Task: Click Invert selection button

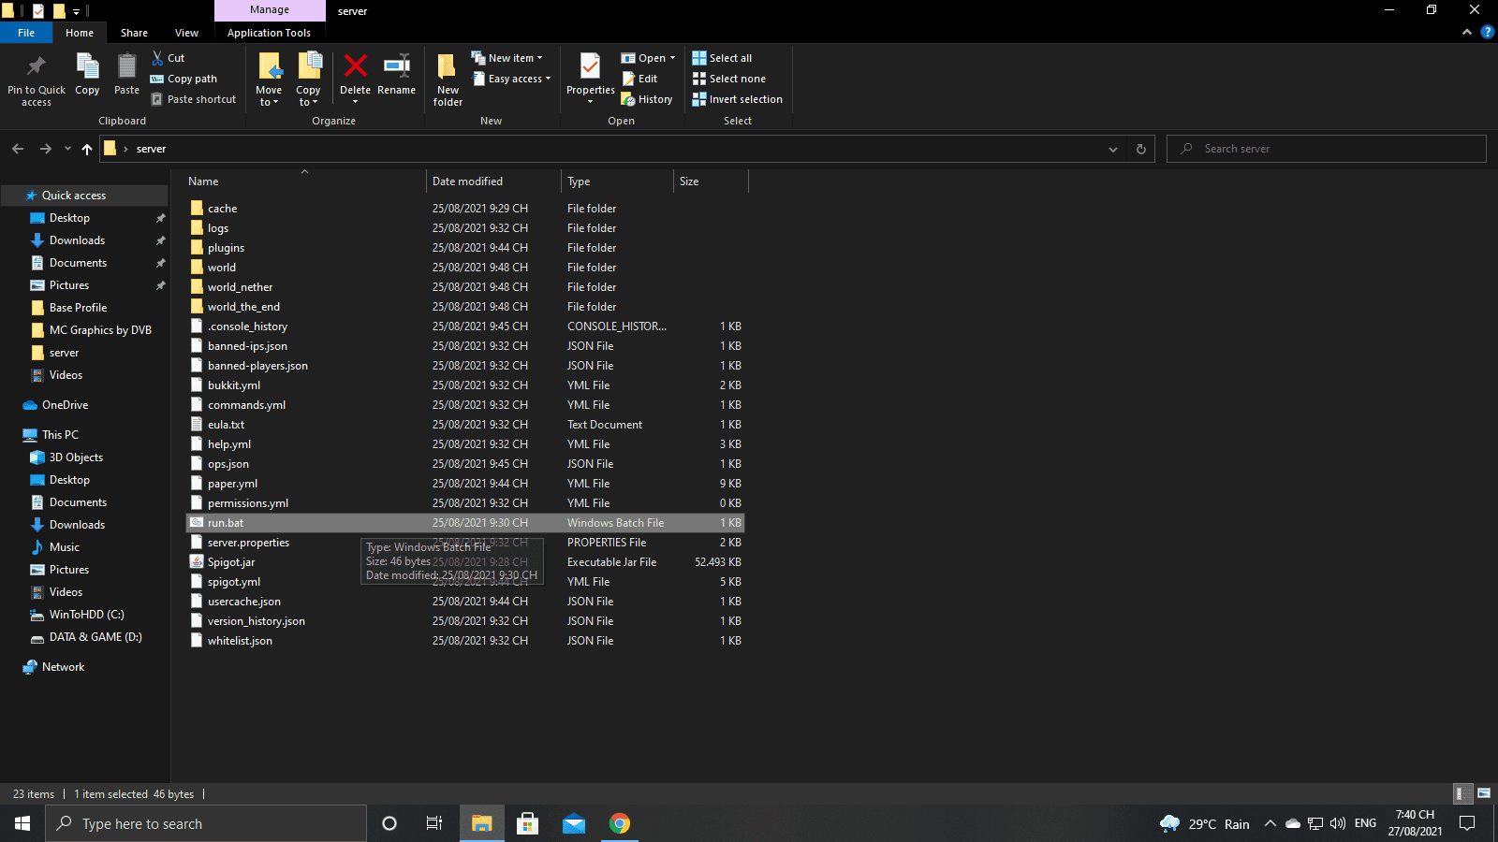Action: 737,99
